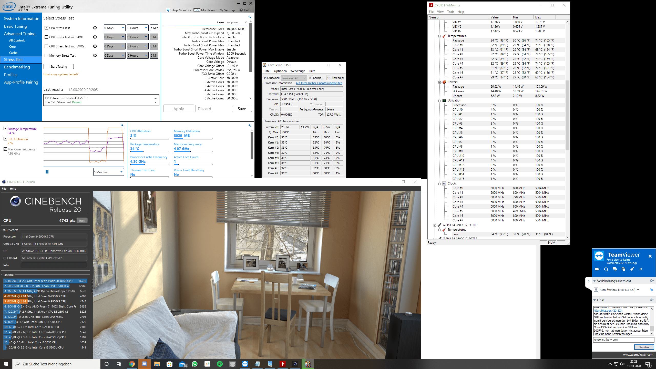Screen dimensions: 656x369
Task: Click Save button in XTU Core panel
Action: [242, 109]
